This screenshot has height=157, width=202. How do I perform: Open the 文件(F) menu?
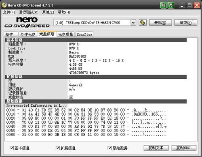pyautogui.click(x=9, y=12)
